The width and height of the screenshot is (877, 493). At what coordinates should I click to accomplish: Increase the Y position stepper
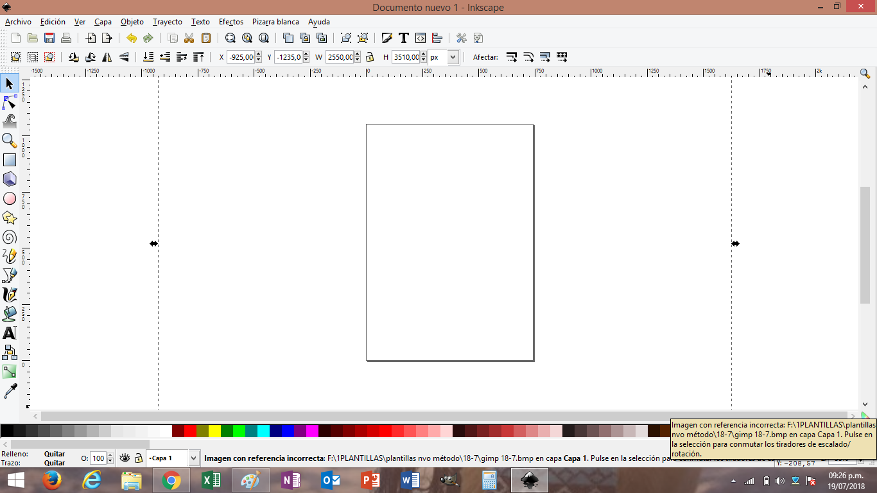306,55
